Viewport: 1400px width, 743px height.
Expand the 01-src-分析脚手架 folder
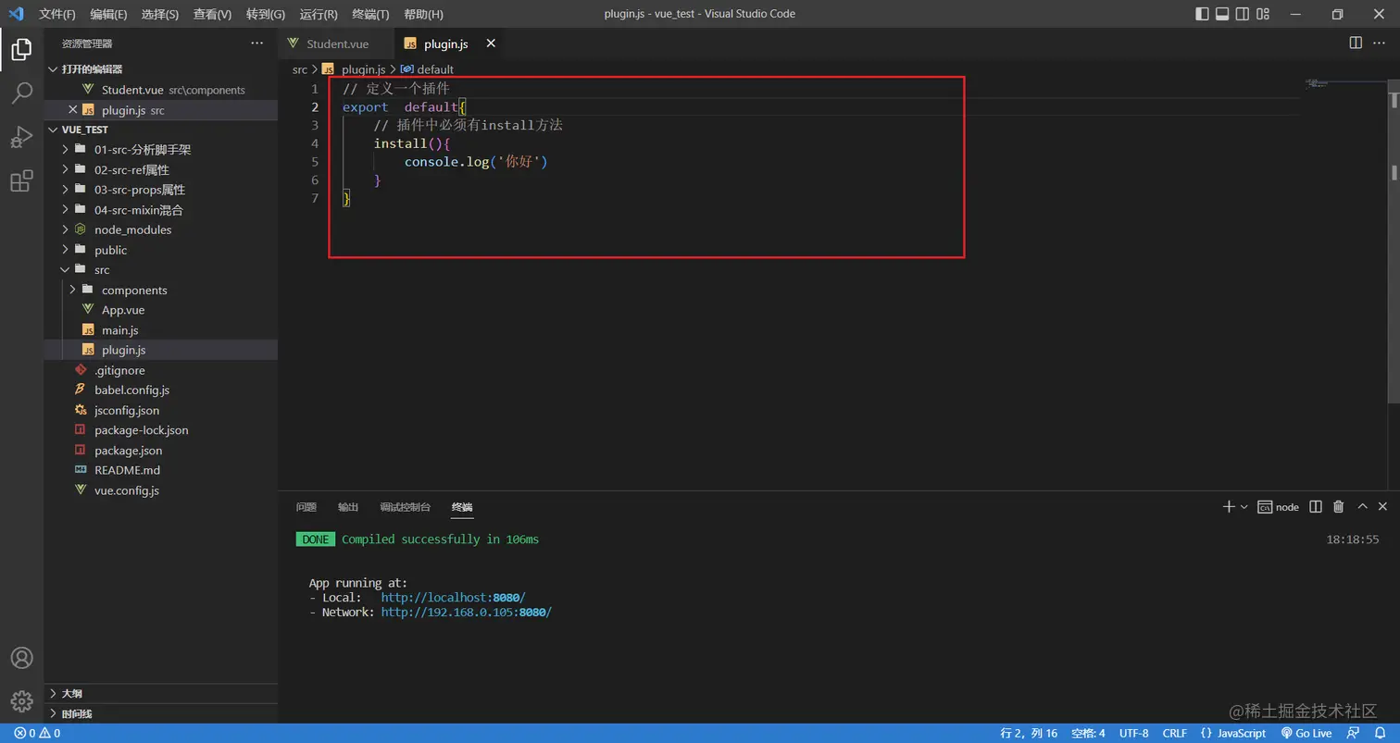tap(161, 150)
